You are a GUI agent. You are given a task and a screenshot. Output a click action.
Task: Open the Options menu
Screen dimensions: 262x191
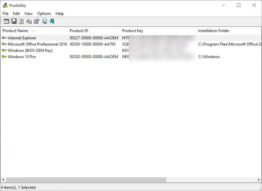44,14
